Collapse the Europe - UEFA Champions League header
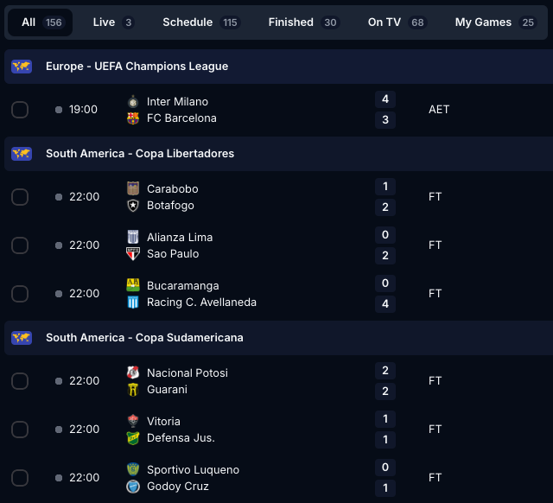 click(x=137, y=67)
